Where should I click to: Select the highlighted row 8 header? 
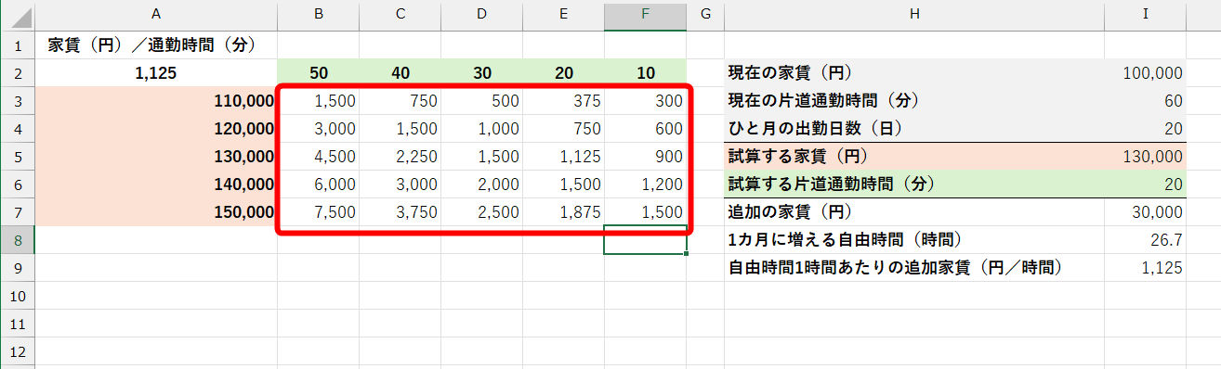click(x=17, y=239)
